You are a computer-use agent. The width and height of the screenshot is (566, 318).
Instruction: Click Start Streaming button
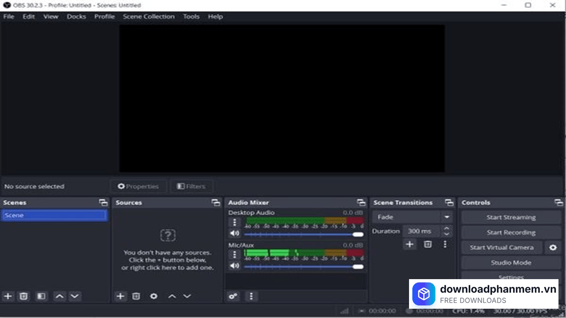(511, 217)
